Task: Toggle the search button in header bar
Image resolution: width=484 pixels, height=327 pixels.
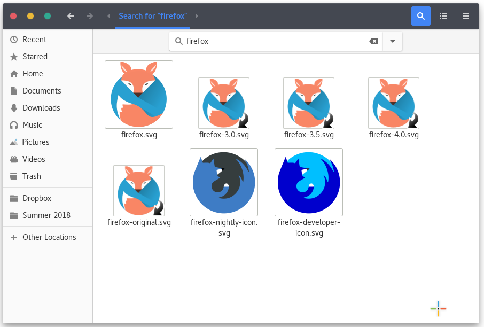Action: (x=420, y=16)
